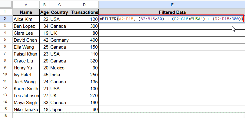Click the Transactions header cell
The width and height of the screenshot is (245, 118).
(84, 12)
